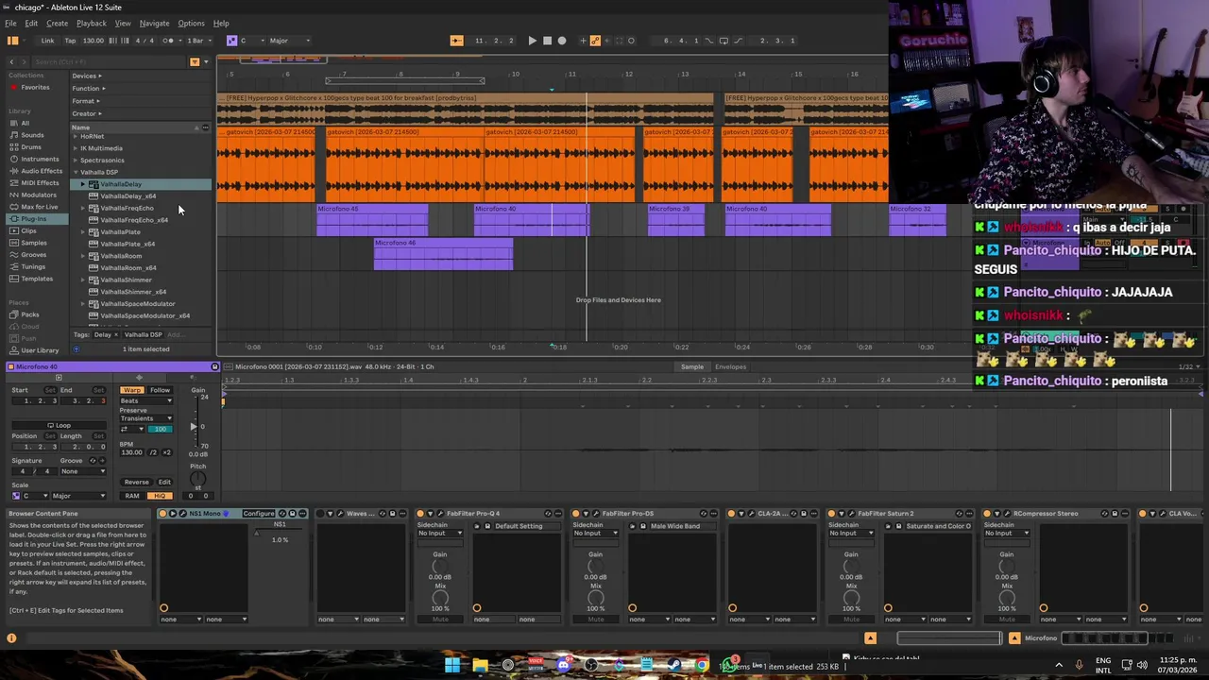Collapse the Valhalla DSP folder
The height and width of the screenshot is (680, 1209).
[x=76, y=172]
